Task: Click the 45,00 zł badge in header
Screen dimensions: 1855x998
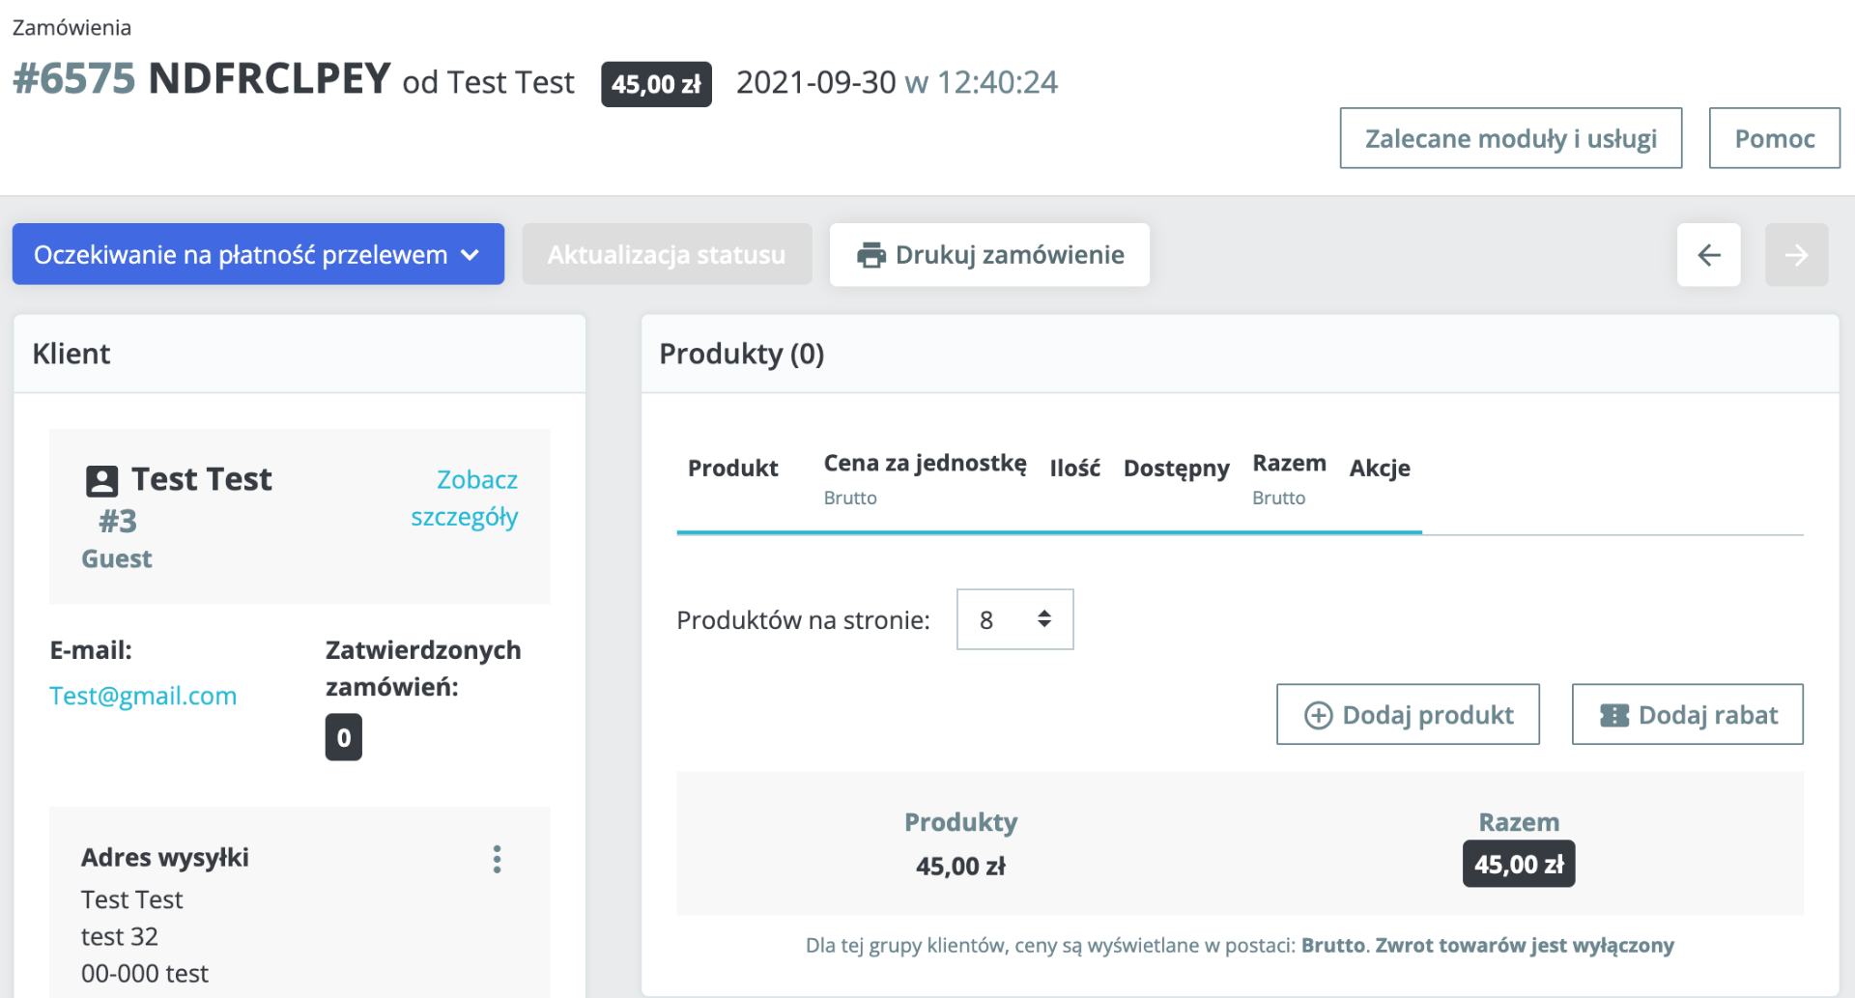Action: (656, 84)
